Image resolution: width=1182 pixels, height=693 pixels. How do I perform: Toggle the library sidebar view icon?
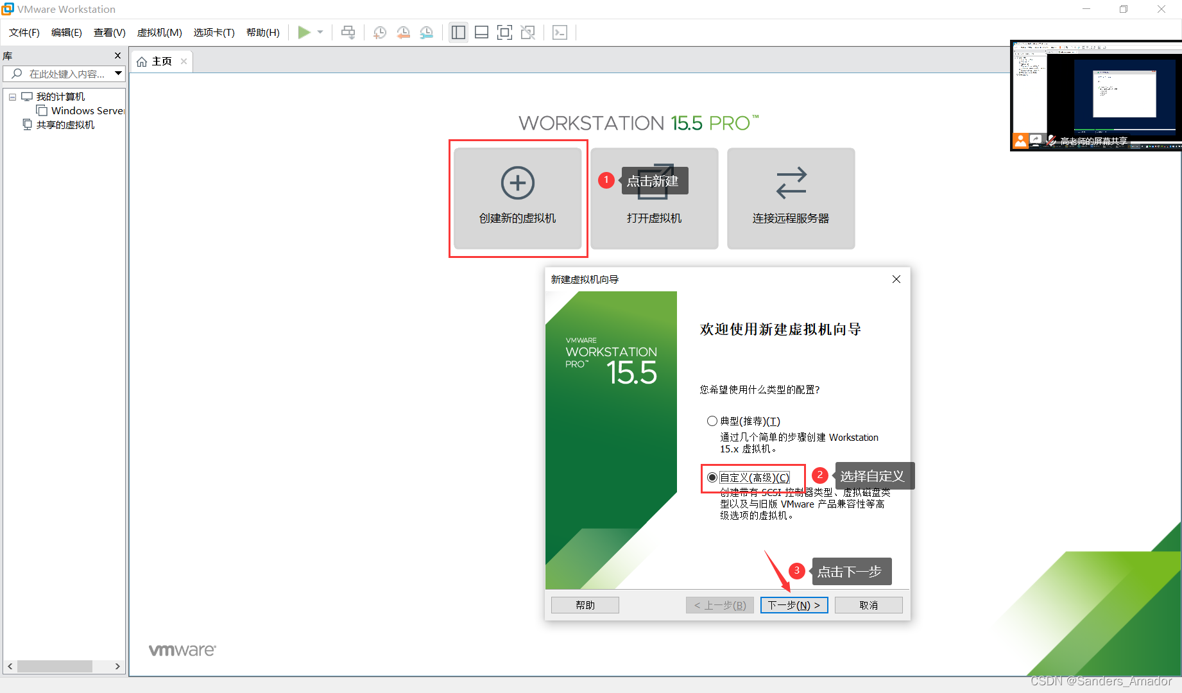458,32
